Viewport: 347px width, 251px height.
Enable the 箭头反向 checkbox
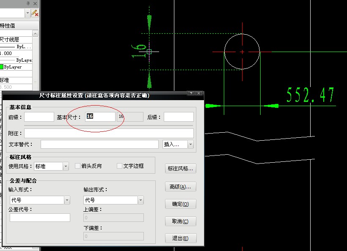click(x=78, y=166)
